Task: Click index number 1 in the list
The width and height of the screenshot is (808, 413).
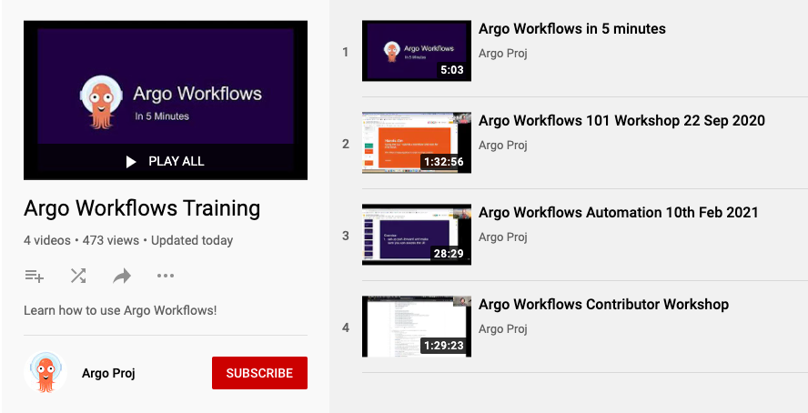Action: coord(345,52)
